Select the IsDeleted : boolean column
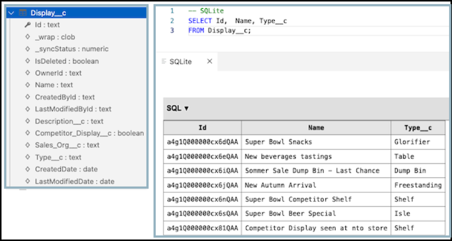Screen dimensions: 452x241 [x=67, y=61]
